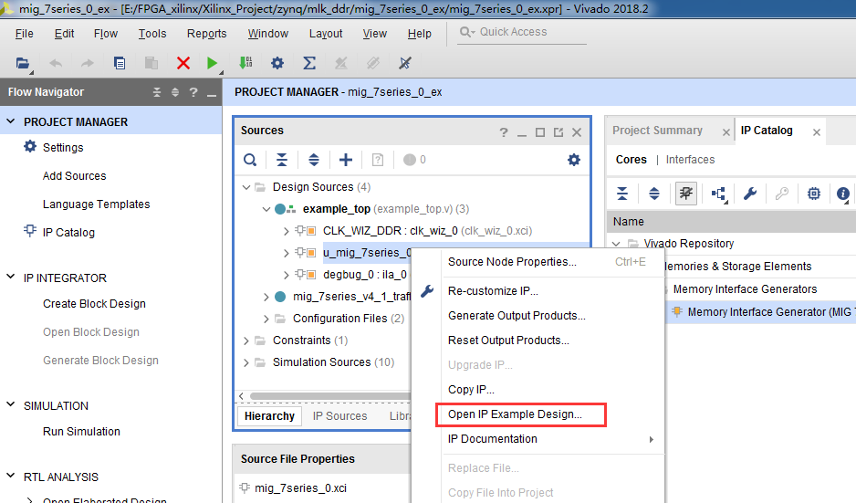Click the messages count circle in Sources

[410, 160]
